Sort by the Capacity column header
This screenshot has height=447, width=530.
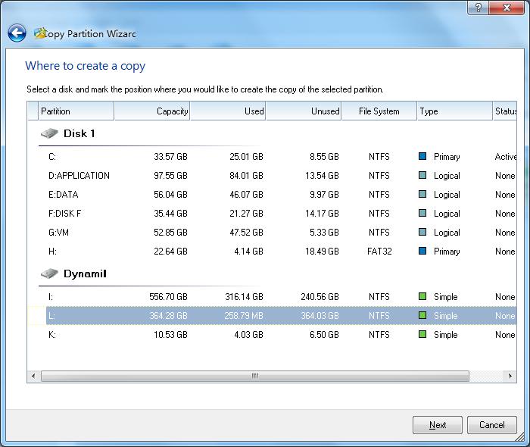[152, 111]
